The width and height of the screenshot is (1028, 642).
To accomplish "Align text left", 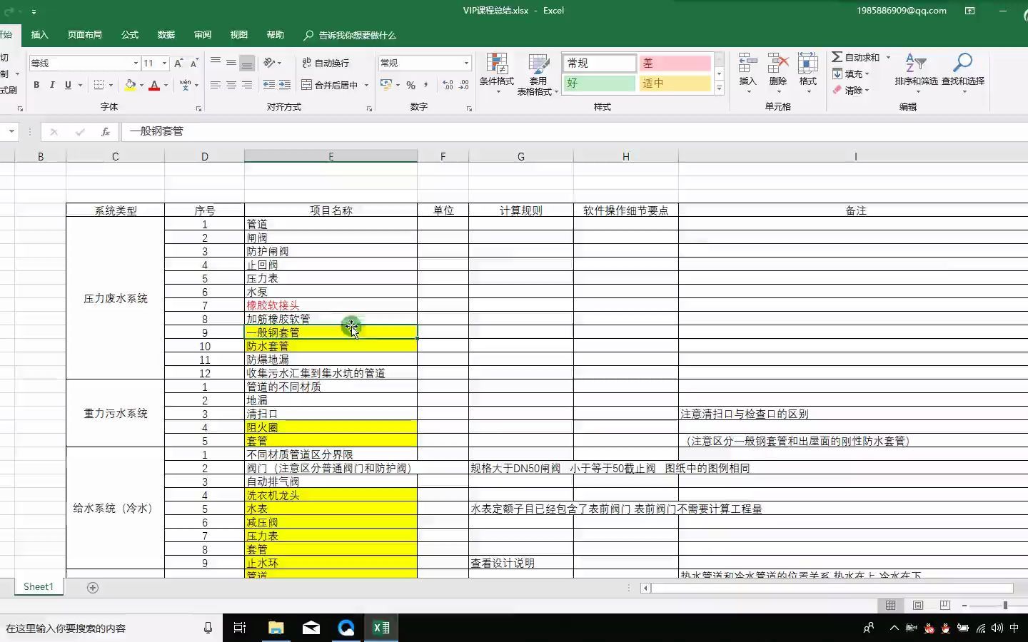I will coord(216,85).
